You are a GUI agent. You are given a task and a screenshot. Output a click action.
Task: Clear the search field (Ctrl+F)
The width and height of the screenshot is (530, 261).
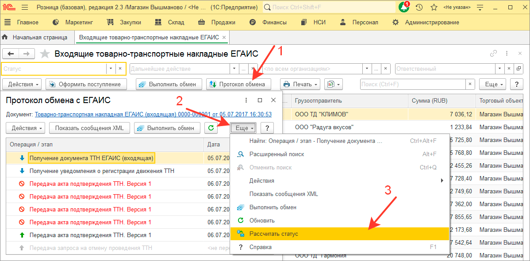click(x=470, y=84)
